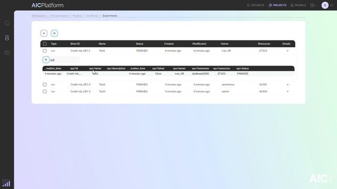Click the hostname value in the sys details row
Viewport: 337px width, 189px height.
(200, 73)
